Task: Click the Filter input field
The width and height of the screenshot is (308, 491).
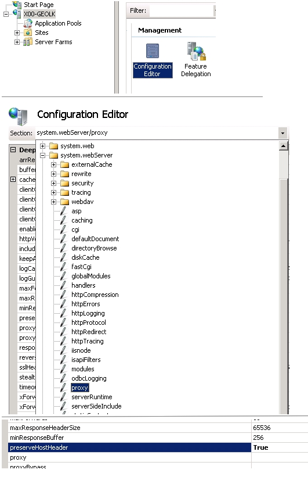Action: 182,10
